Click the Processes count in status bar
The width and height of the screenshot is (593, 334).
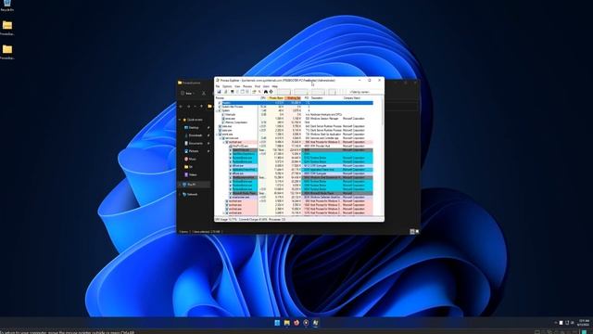278,219
